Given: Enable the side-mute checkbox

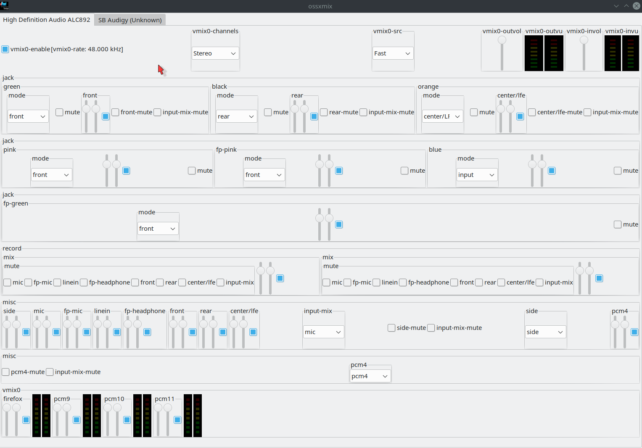Looking at the screenshot, I should (391, 328).
